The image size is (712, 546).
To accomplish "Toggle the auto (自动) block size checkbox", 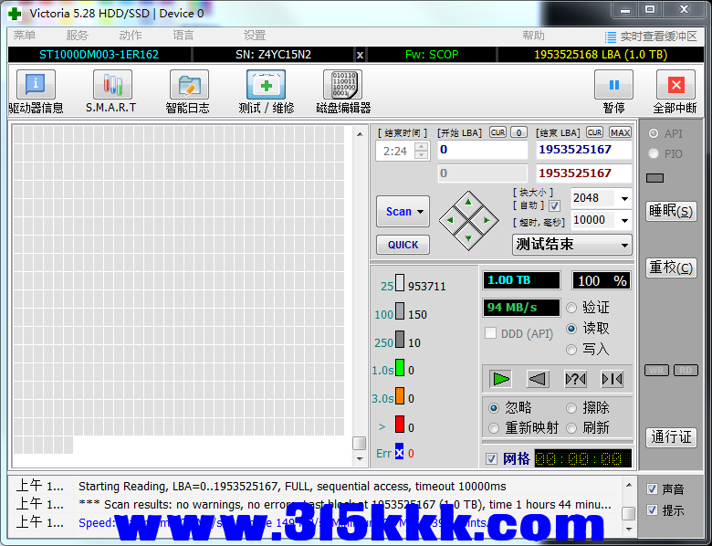I will [x=554, y=205].
